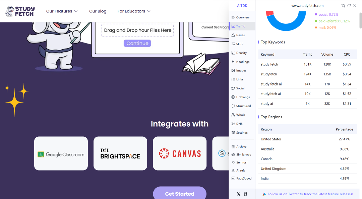Image resolution: width=362 pixels, height=199 pixels.
Task: Click the www.studyfetch.com domain title
Action: pyautogui.click(x=307, y=6)
